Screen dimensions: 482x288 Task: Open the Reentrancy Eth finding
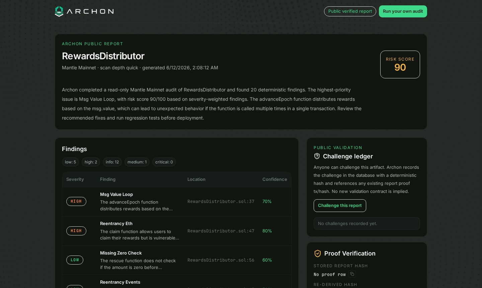click(116, 223)
